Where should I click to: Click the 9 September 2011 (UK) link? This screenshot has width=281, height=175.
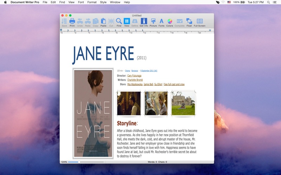[x=149, y=71]
